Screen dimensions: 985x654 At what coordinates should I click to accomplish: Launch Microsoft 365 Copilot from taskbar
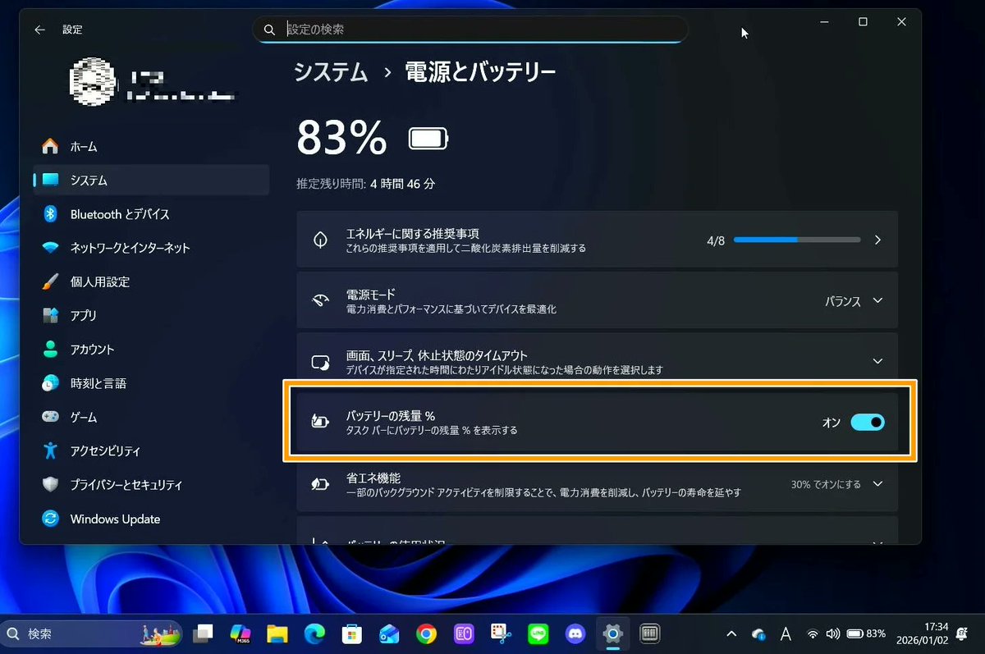241,633
